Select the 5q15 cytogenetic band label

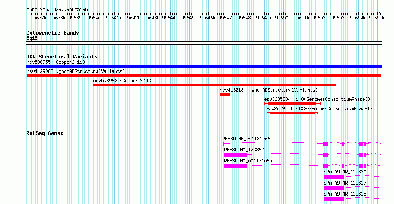click(x=32, y=38)
